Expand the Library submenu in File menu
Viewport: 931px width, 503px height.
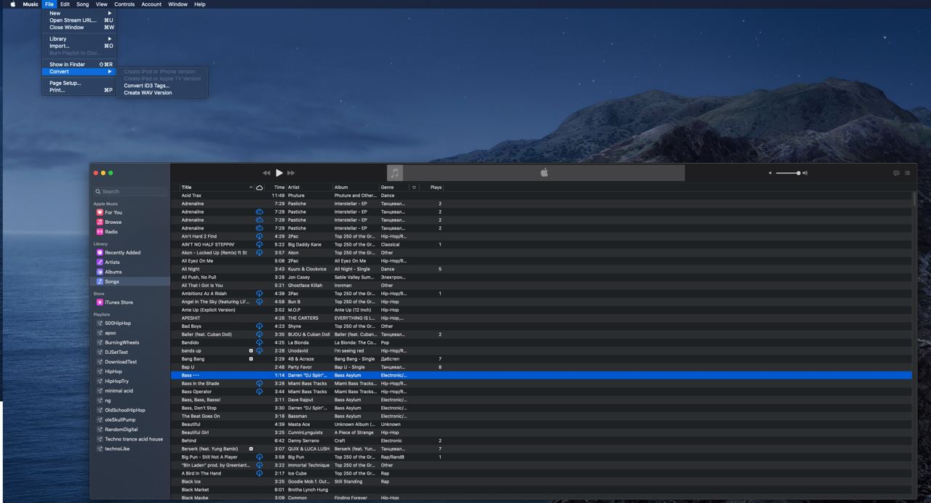(x=80, y=39)
